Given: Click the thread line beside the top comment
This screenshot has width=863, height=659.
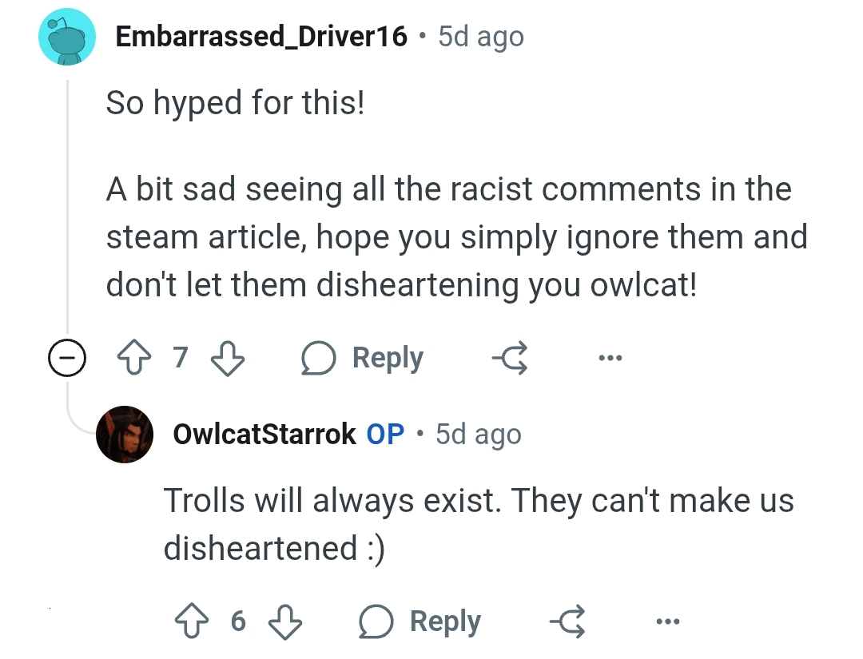Looking at the screenshot, I should coord(68,208).
